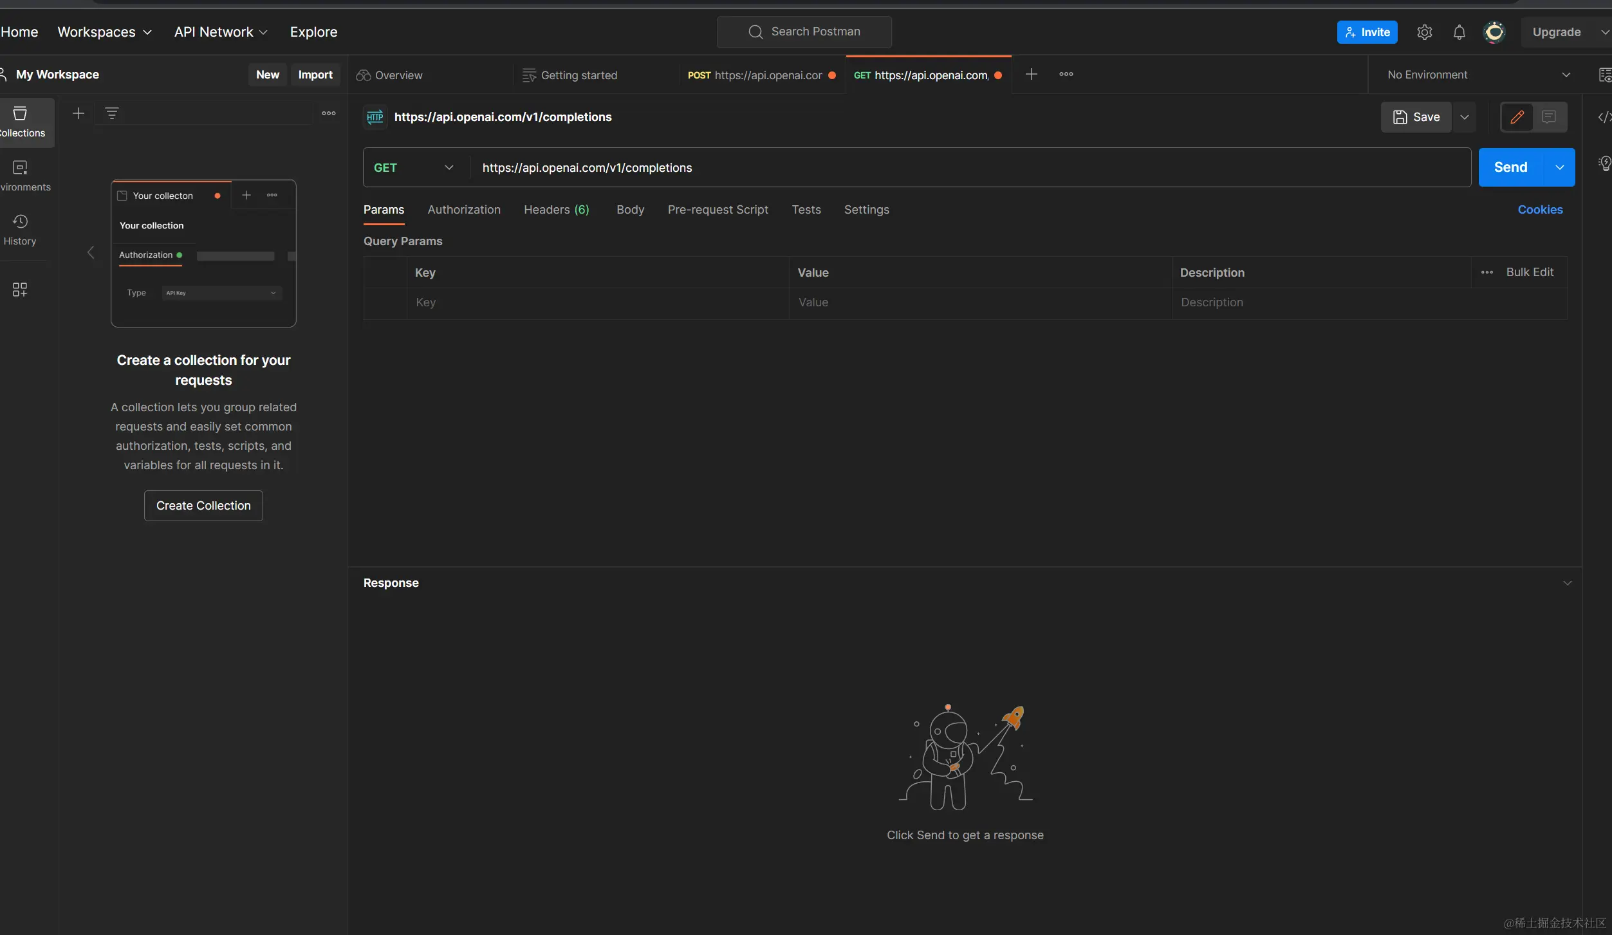The width and height of the screenshot is (1612, 935).
Task: Open the Pre-request Script tab
Action: click(718, 210)
